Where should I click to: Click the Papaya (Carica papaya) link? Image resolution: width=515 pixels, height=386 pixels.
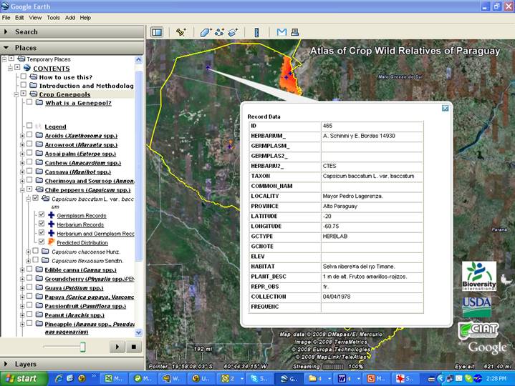click(x=90, y=297)
